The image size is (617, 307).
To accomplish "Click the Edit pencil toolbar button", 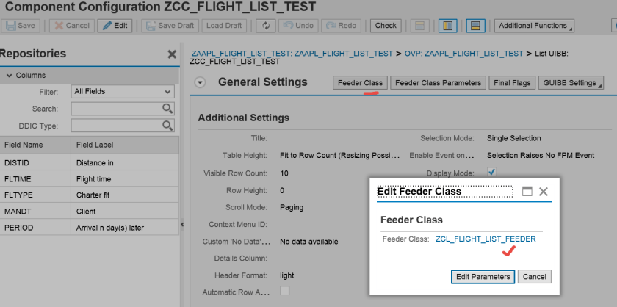I will coord(115,26).
